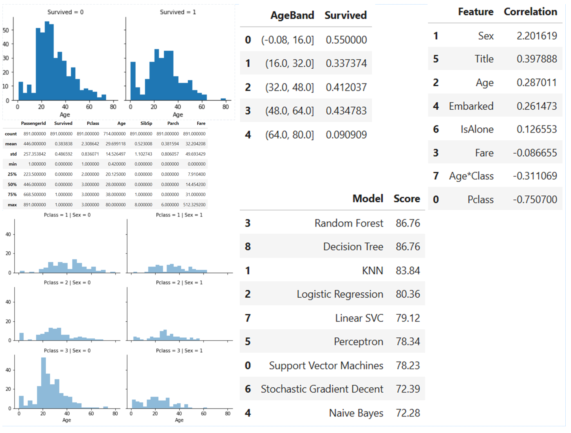571x433 pixels.
Task: Click the 'Pclass = 3 | Sex = 0' plot title
Action: click(67, 351)
